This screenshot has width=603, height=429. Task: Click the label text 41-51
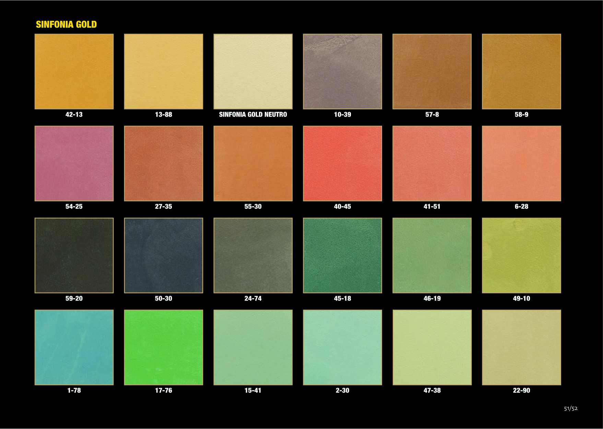pyautogui.click(x=432, y=207)
